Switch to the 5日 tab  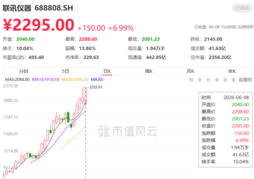coord(65,71)
